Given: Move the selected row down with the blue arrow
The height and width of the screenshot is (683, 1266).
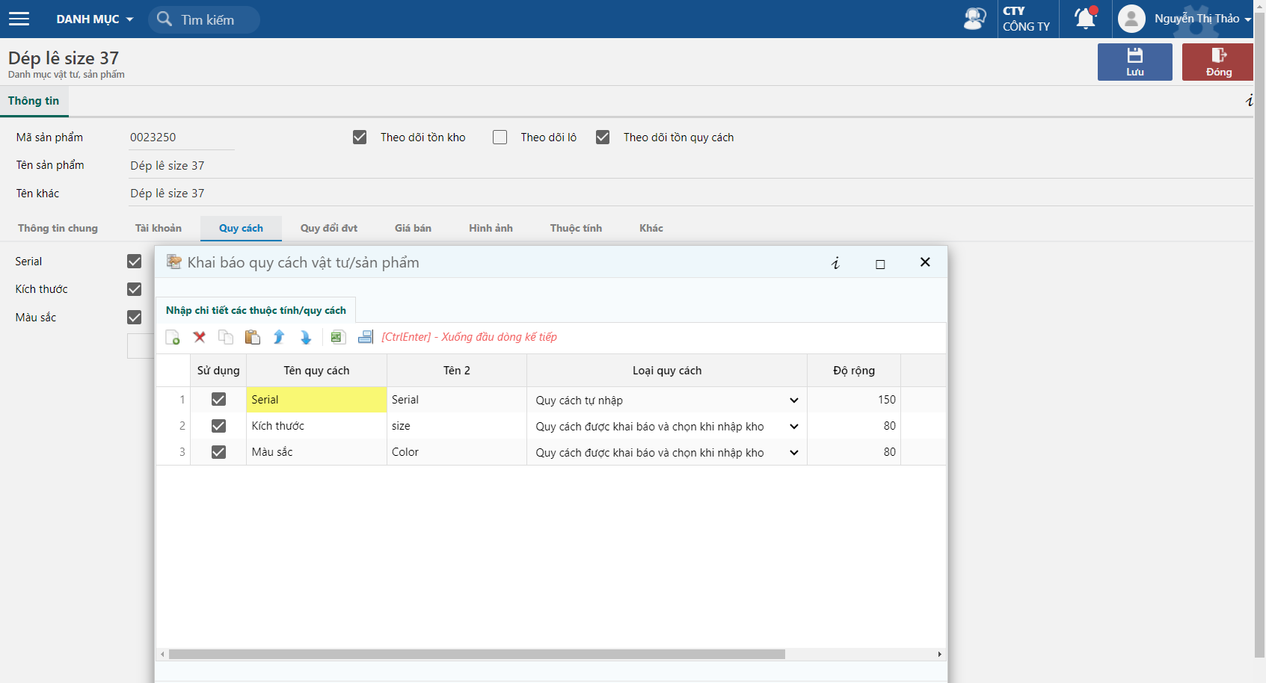Looking at the screenshot, I should 306,338.
